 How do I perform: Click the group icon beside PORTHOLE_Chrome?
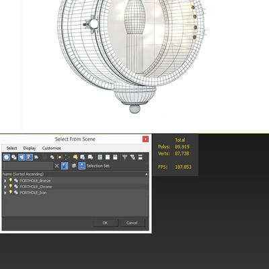click(16, 187)
